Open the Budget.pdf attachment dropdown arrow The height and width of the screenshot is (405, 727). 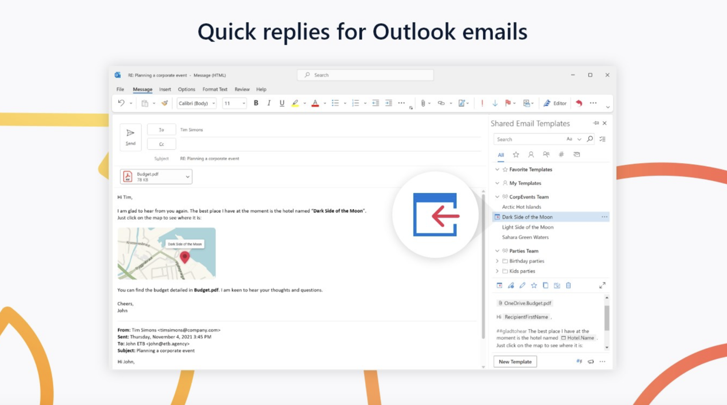[x=188, y=177]
